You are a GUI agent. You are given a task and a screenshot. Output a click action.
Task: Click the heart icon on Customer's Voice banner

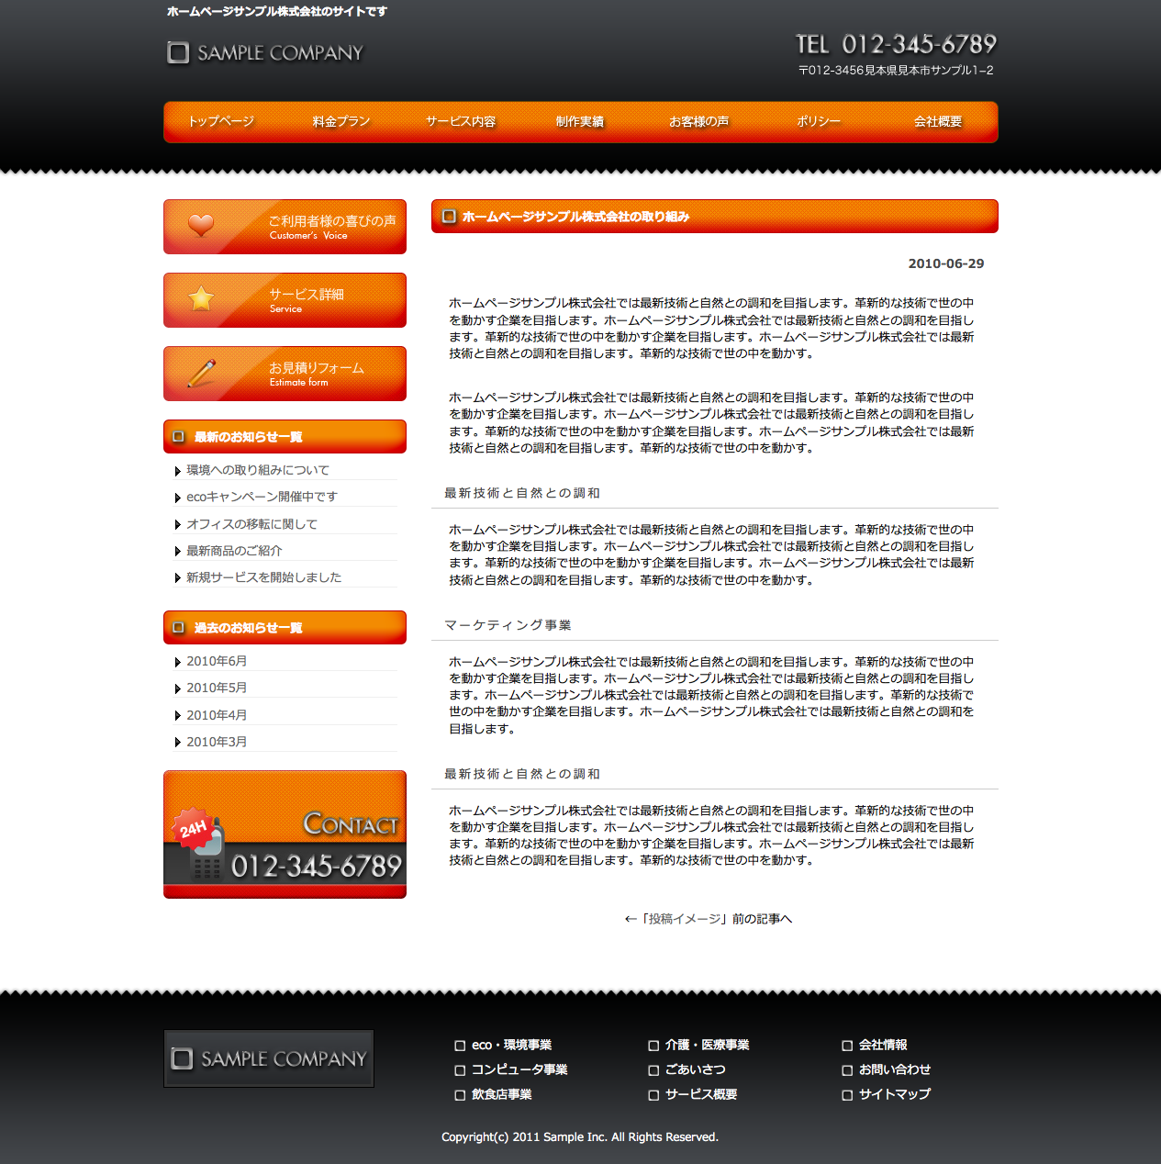point(201,225)
